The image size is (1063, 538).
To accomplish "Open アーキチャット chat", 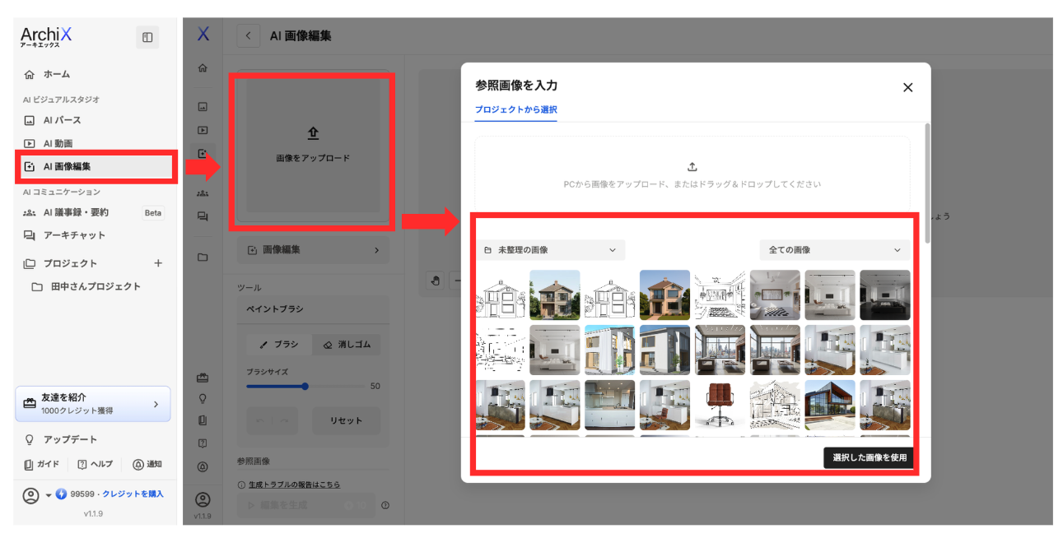I will tap(74, 235).
